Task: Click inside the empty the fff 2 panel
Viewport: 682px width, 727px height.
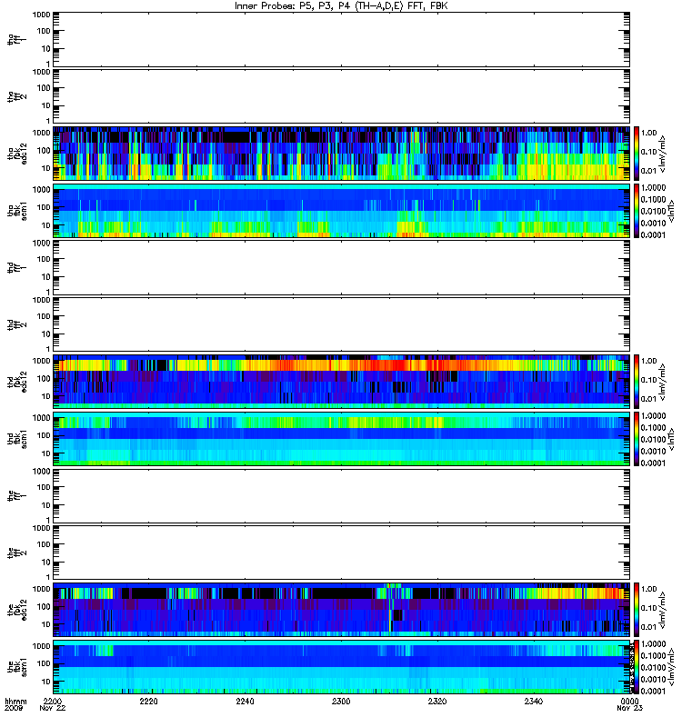Action: (x=342, y=553)
